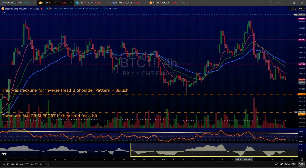Show All available data range
This screenshot has width=306, height=168.
41,164
